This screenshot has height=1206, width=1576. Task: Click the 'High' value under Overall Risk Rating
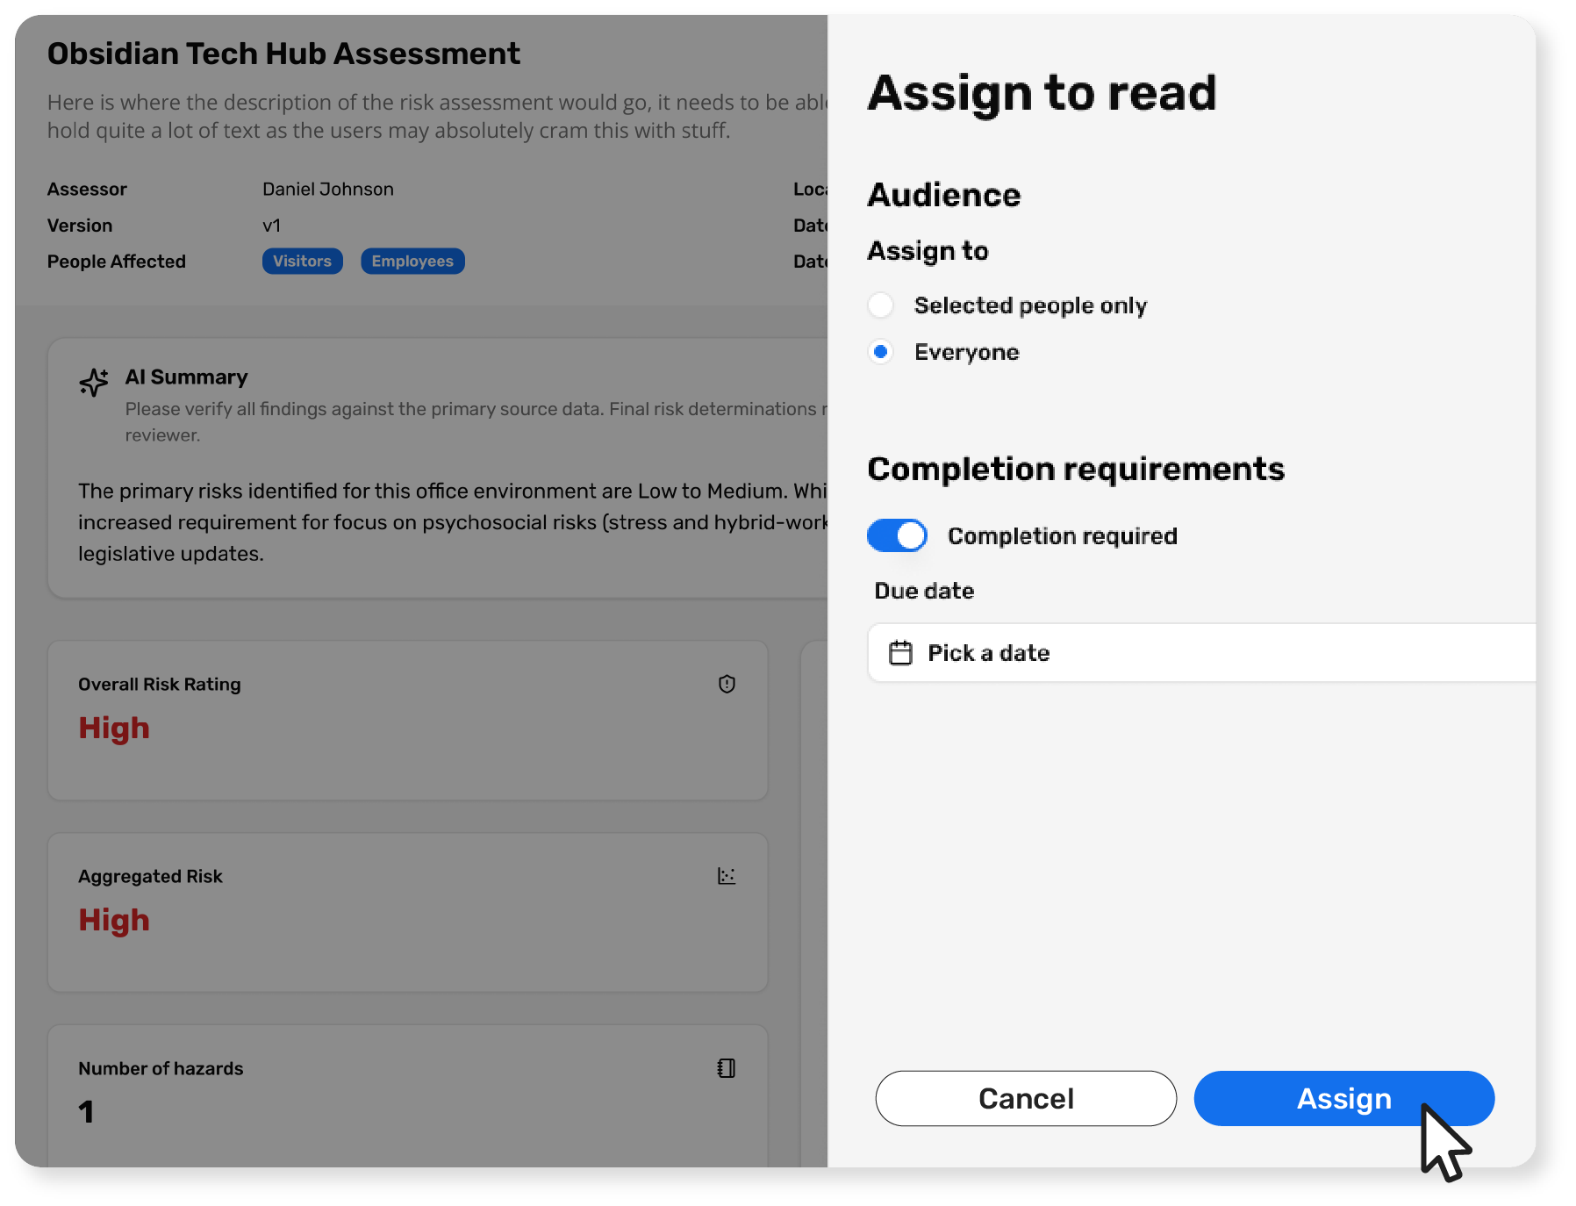click(114, 729)
